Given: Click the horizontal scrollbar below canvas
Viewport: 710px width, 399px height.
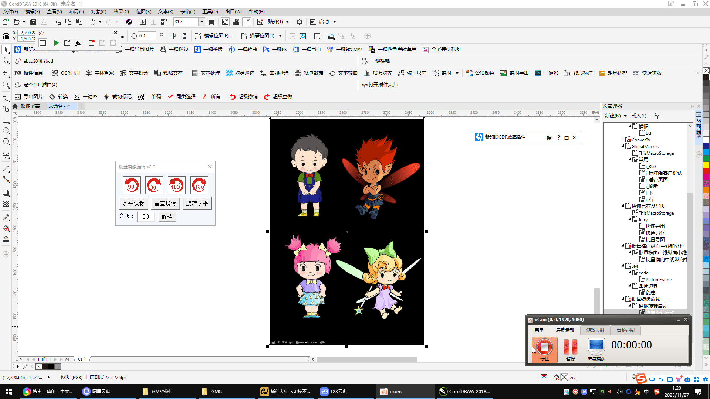Looking at the screenshot, I should (366, 359).
